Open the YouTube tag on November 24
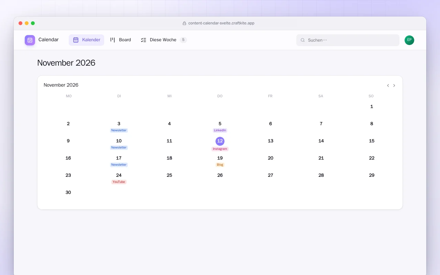Screen dimensions: 440x275 click(119, 182)
